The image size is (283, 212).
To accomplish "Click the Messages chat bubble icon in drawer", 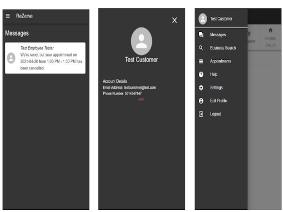I will point(201,35).
